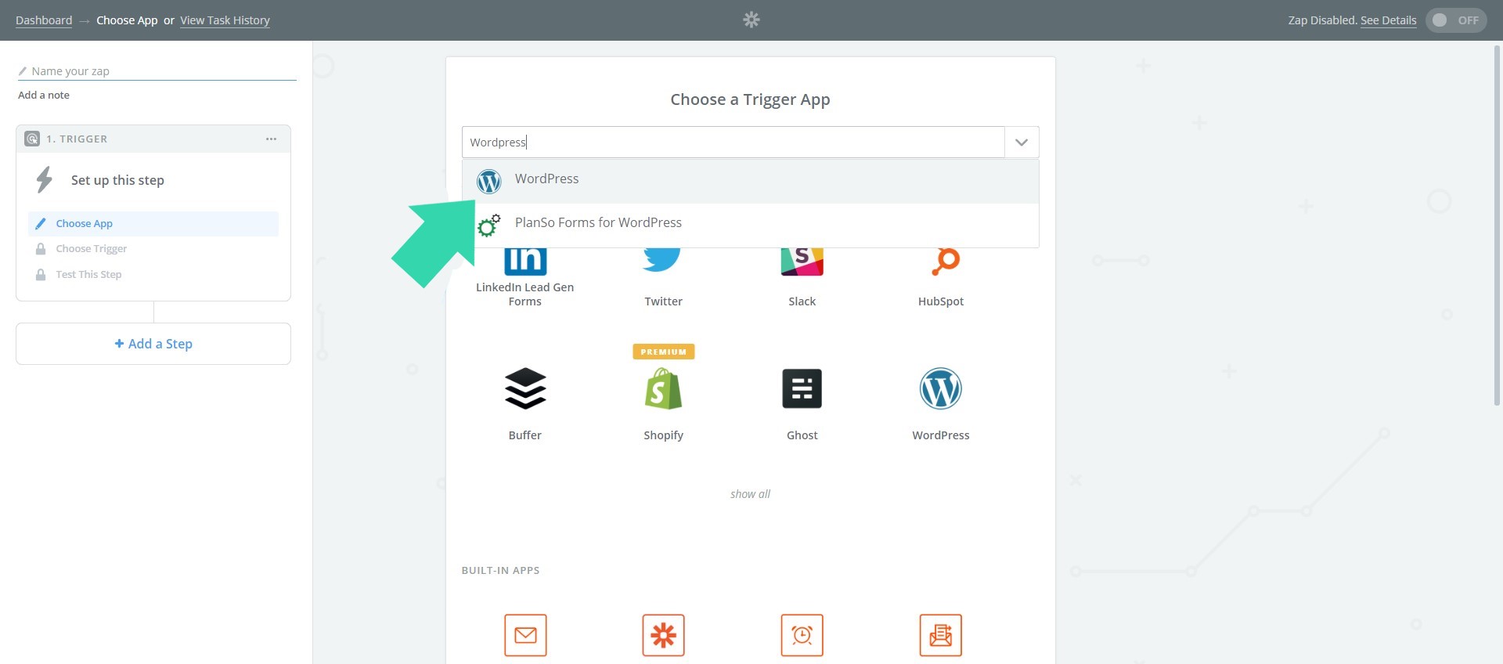This screenshot has width=1503, height=664.
Task: Click show all apps link
Action: (x=750, y=494)
